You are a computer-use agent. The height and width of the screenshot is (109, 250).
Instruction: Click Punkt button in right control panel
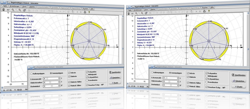tap(239, 87)
